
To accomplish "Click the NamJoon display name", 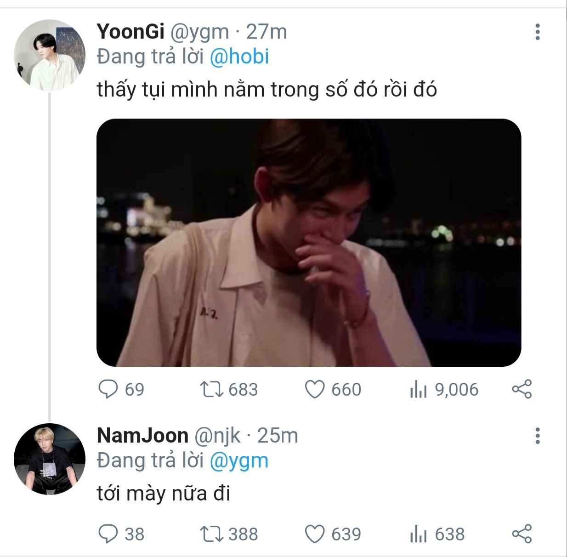I will (142, 436).
